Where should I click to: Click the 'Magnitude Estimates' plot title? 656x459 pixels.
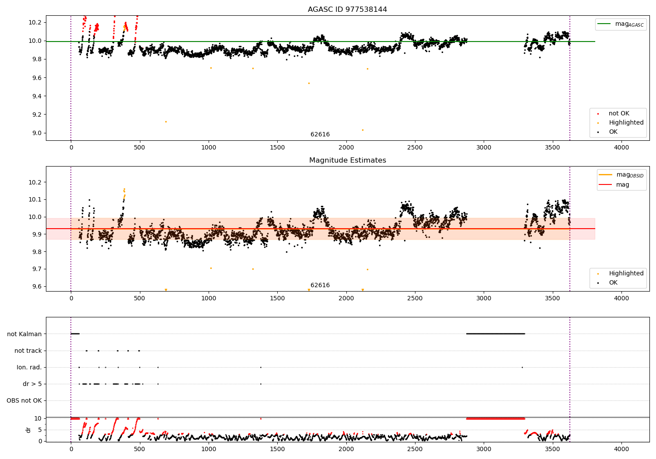point(347,160)
